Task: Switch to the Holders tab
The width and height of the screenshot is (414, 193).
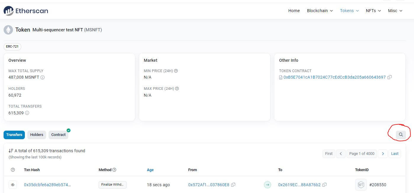Action: pos(37,135)
